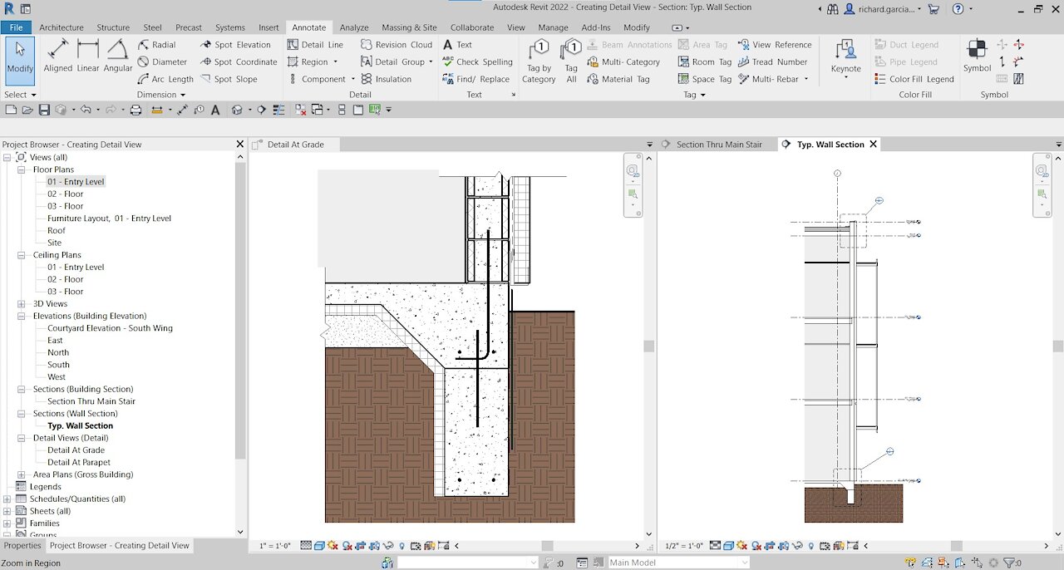Switch to the Insert ribbon tab
The width and height of the screenshot is (1064, 570).
(268, 27)
